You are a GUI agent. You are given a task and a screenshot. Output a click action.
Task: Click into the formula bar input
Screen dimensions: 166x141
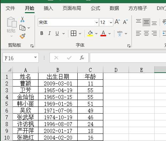pos(128,58)
